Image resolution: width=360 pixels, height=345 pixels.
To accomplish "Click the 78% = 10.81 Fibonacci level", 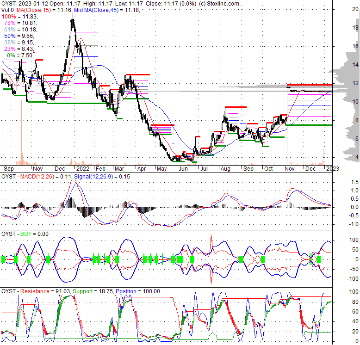I will pyautogui.click(x=20, y=23).
